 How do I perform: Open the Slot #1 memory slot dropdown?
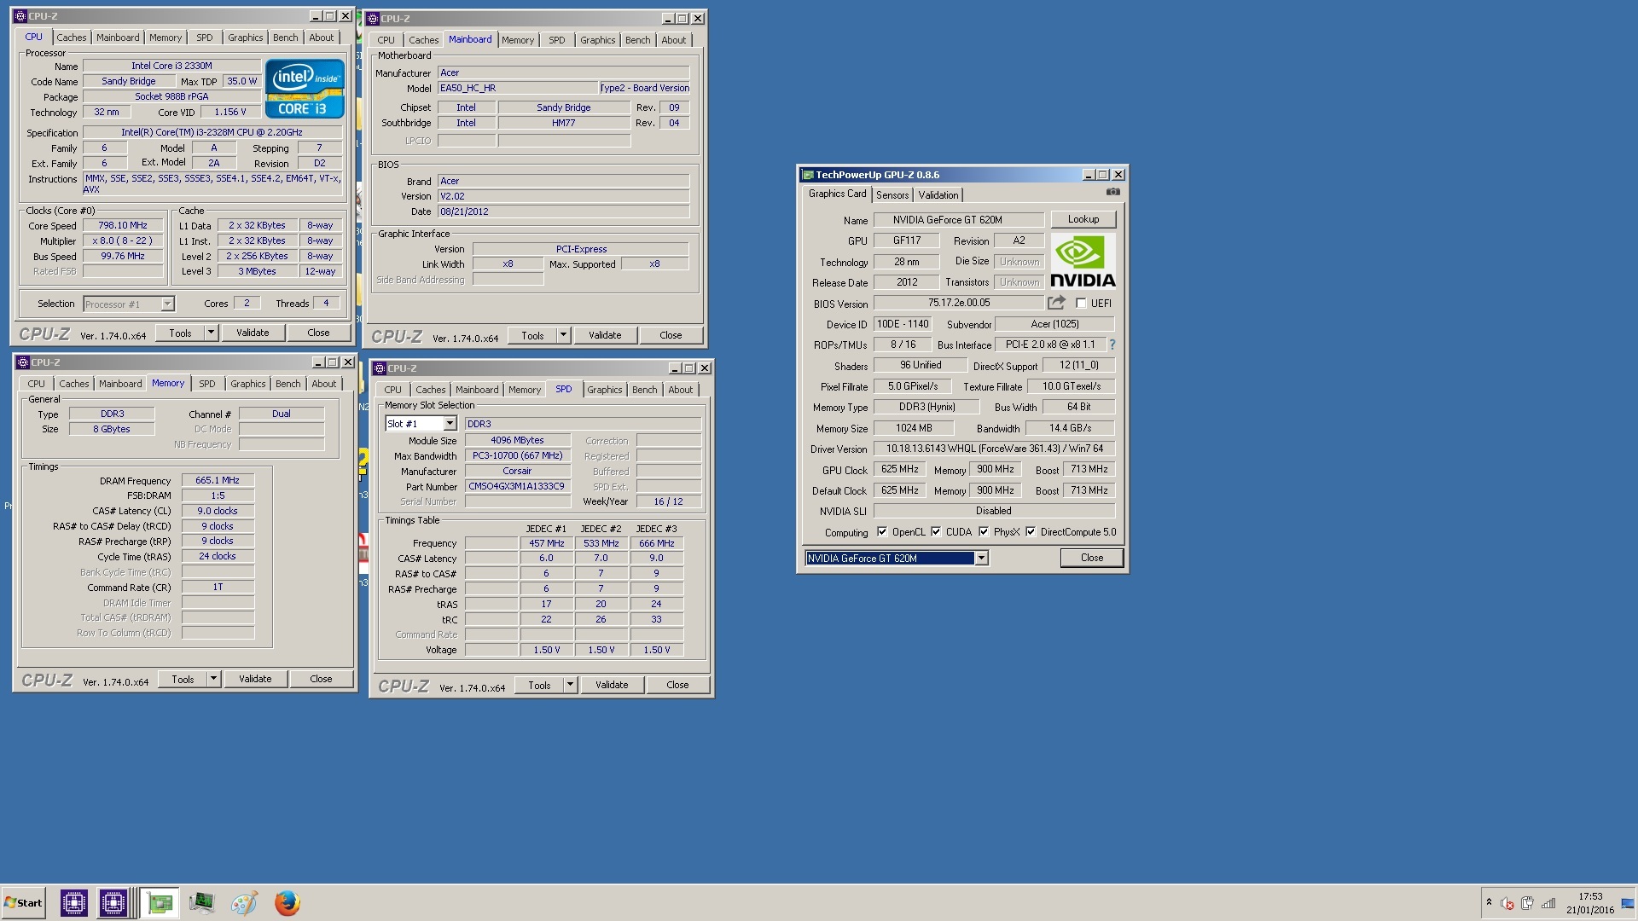(450, 424)
